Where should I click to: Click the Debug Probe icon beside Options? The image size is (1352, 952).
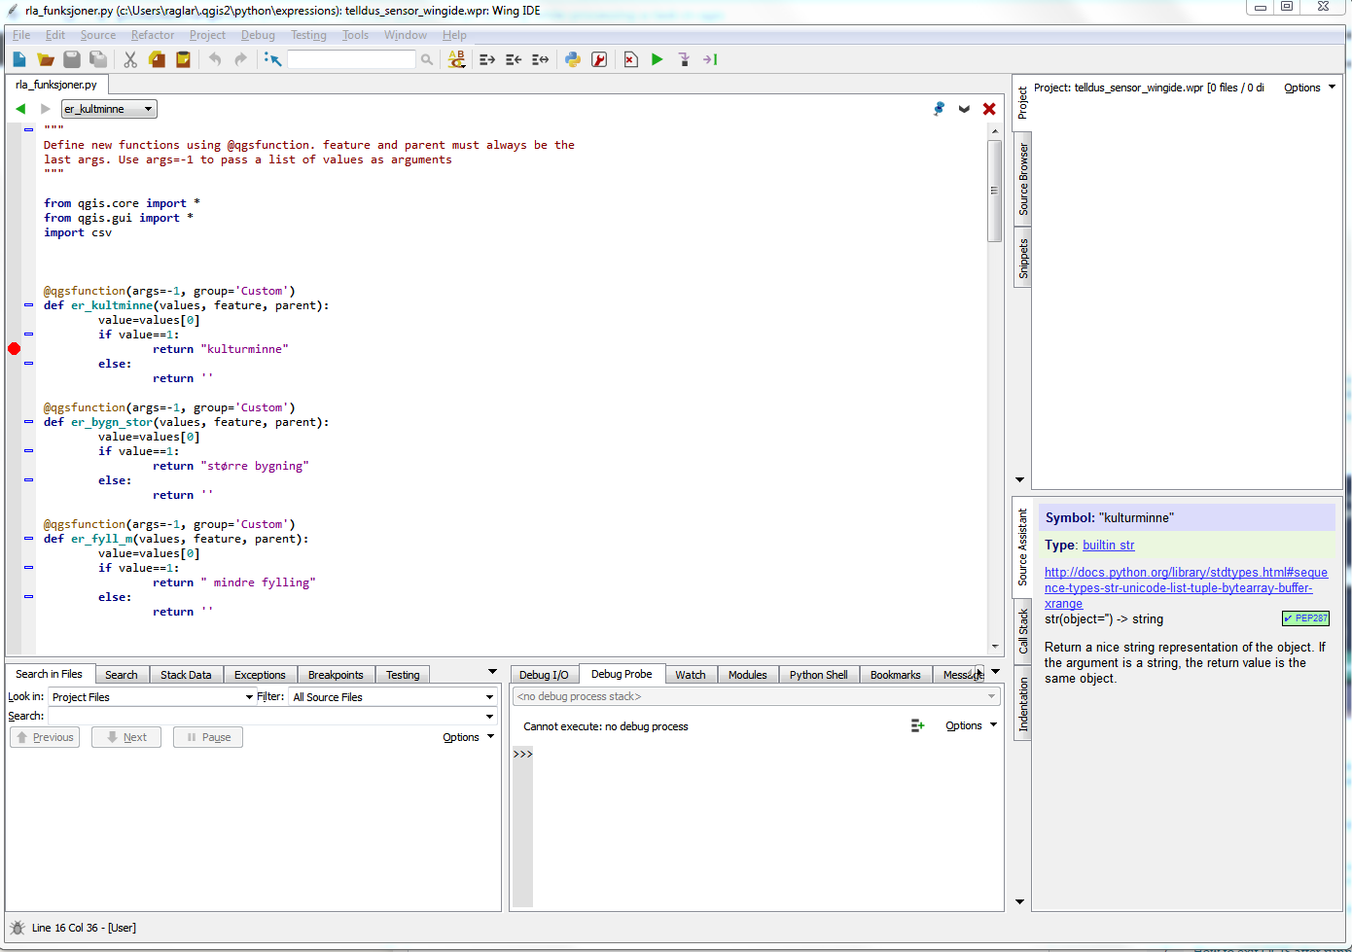pyautogui.click(x=917, y=725)
